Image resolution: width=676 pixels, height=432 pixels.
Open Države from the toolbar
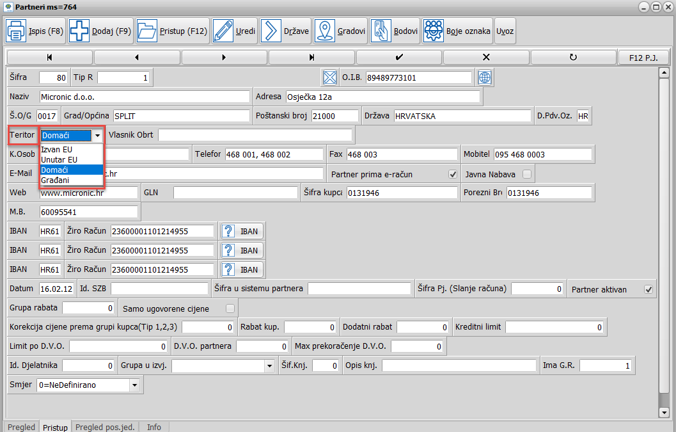pos(271,31)
